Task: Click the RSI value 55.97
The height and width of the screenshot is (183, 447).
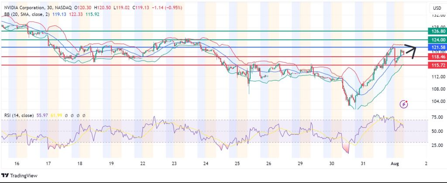Action: (x=42, y=115)
